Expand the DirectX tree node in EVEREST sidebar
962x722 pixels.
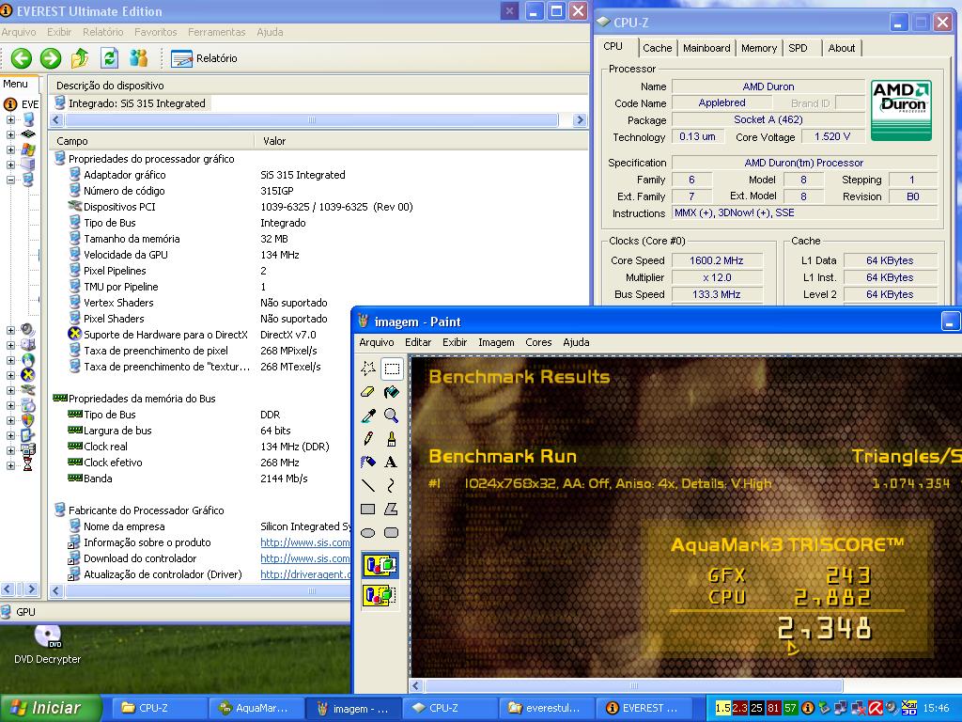pos(10,375)
